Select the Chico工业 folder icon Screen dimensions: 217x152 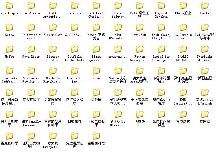coord(183,6)
